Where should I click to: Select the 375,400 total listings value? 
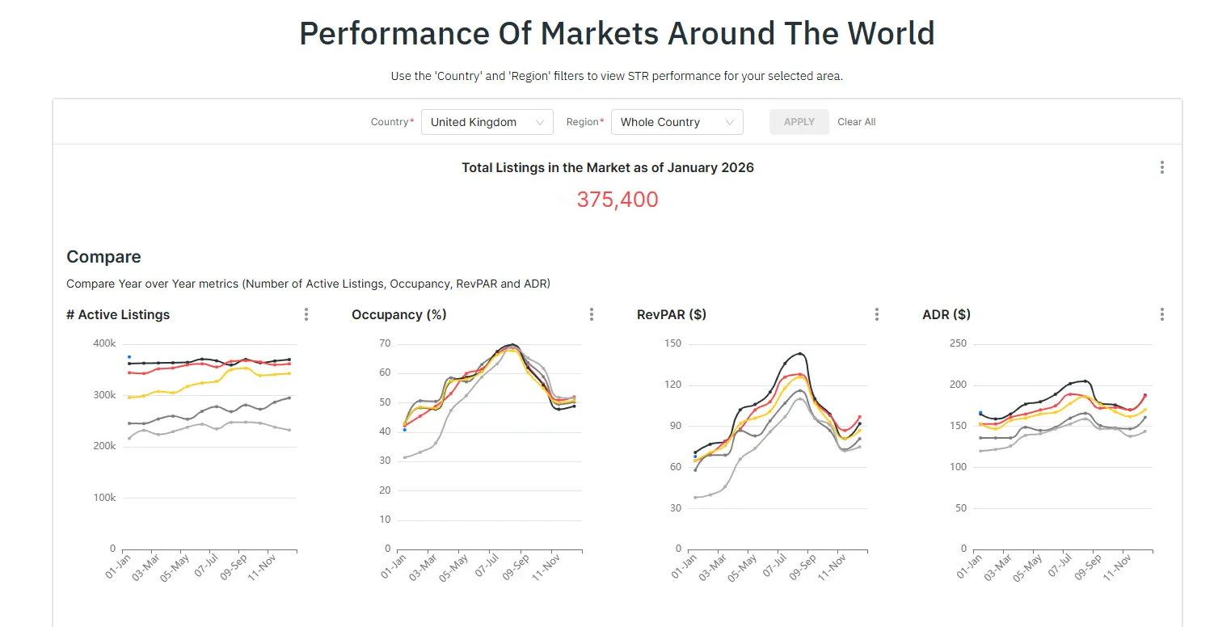(x=617, y=199)
